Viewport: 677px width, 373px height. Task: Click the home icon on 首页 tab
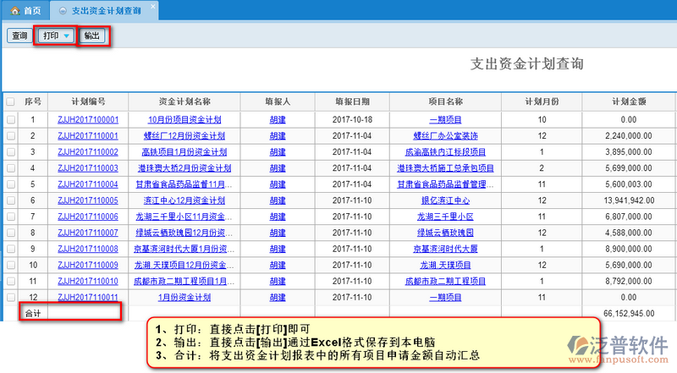pos(14,11)
